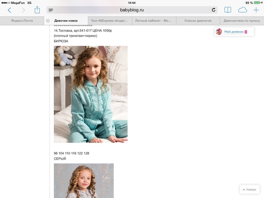Tap the user avatar beside Мой дневник
The width and height of the screenshot is (264, 198).
(x=219, y=32)
